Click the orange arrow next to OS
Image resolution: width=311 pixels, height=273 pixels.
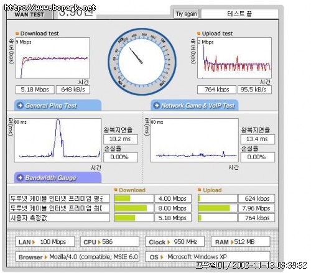[x=162, y=257]
